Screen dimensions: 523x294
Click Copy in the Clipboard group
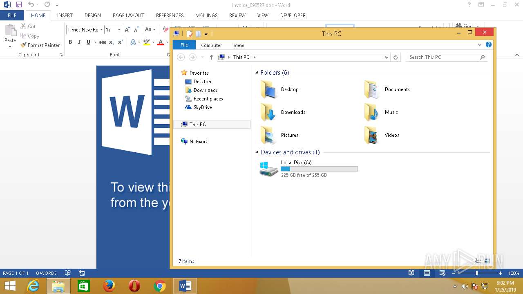tap(29, 36)
